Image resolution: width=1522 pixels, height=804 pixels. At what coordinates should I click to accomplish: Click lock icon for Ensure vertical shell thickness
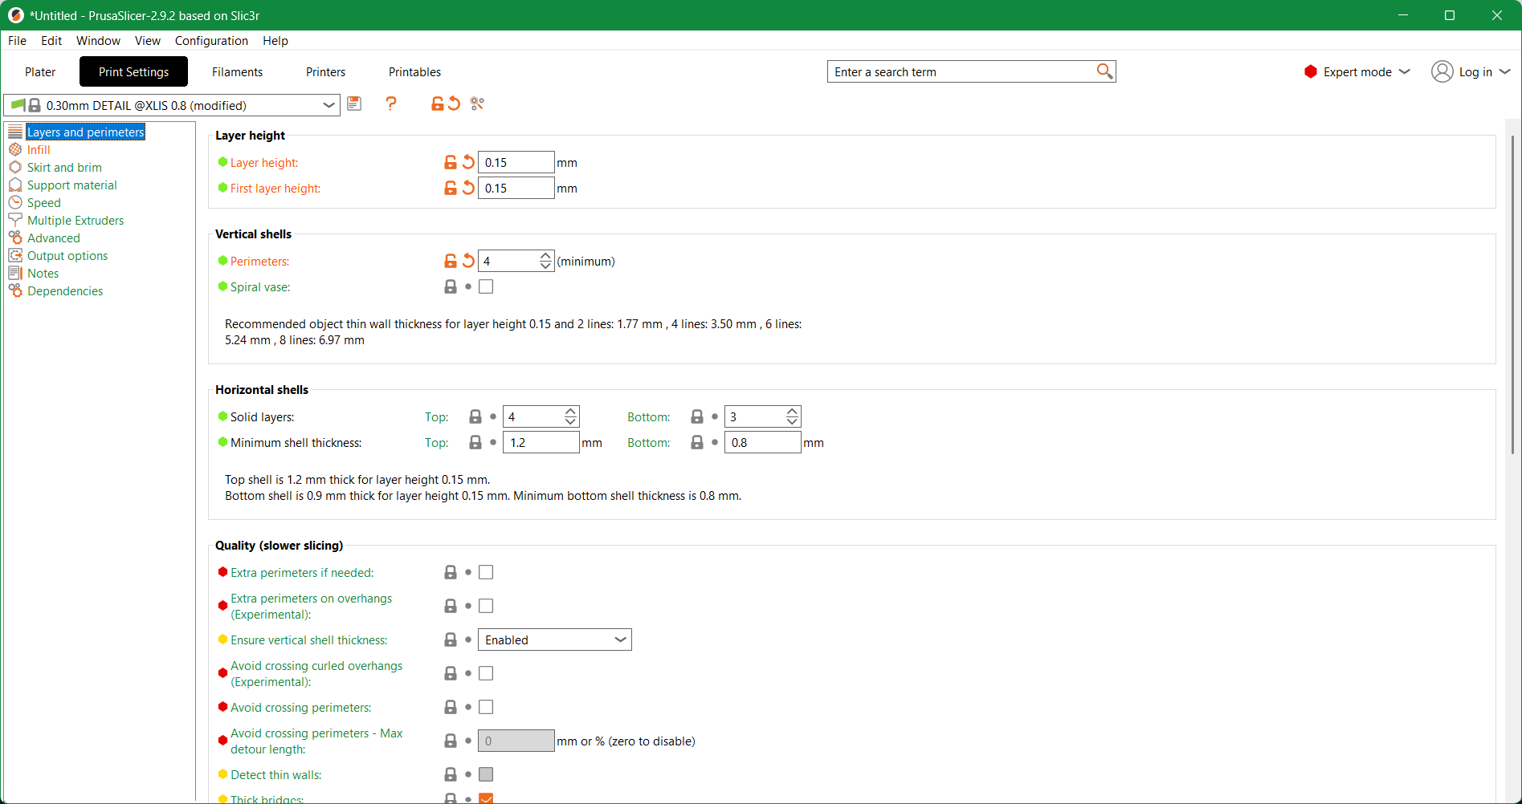click(451, 640)
